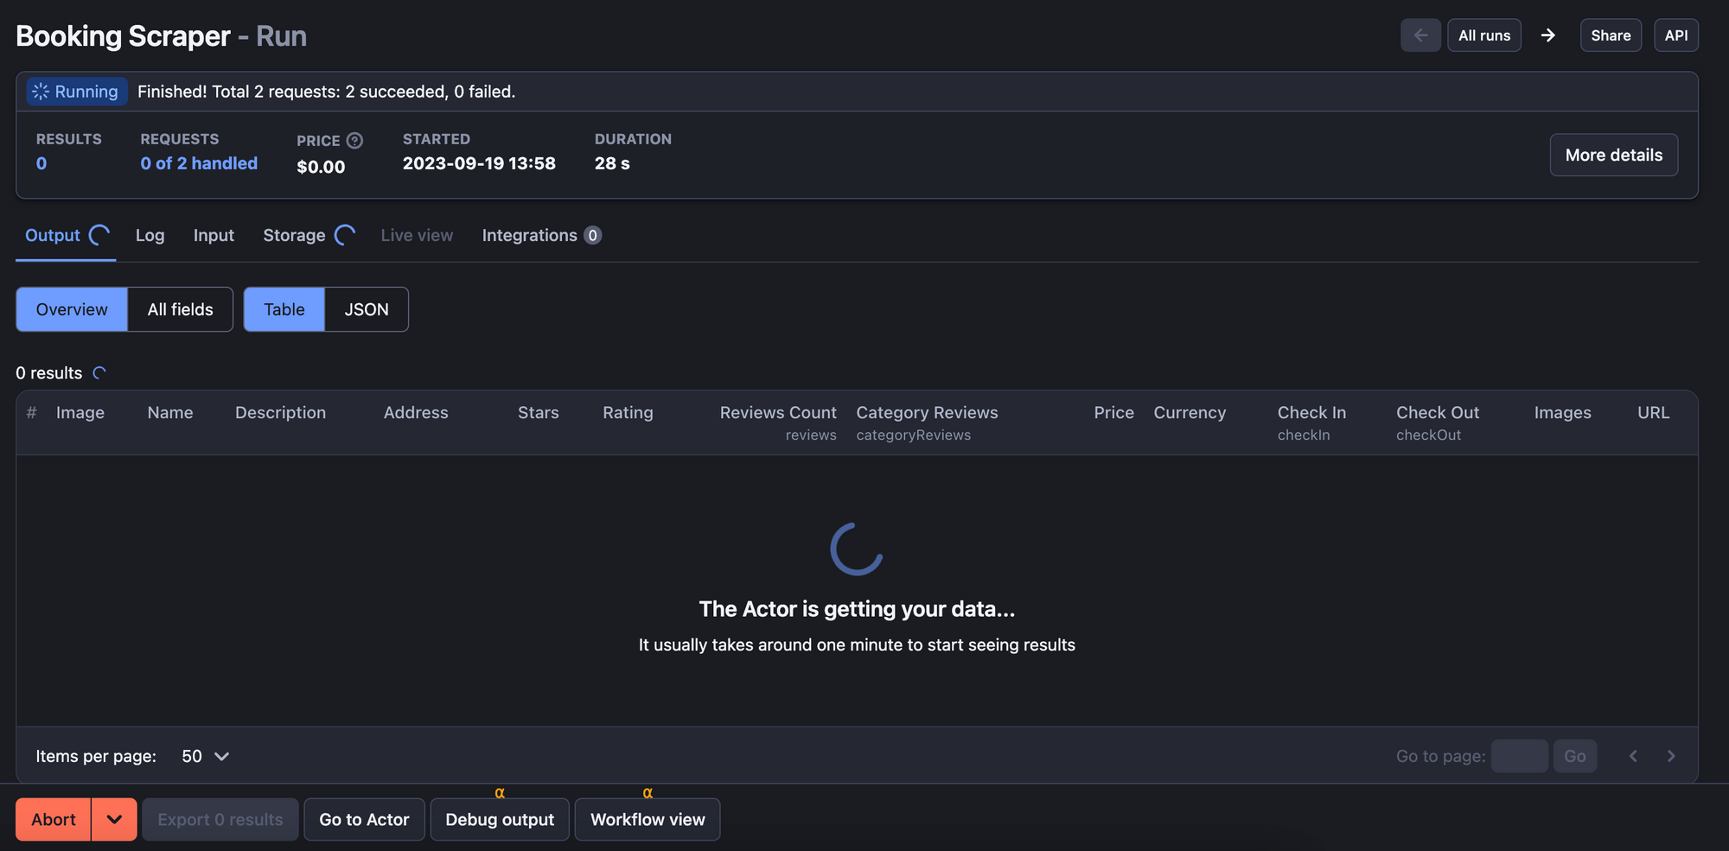Open the Integrations tab
The height and width of the screenshot is (851, 1729).
pos(541,235)
